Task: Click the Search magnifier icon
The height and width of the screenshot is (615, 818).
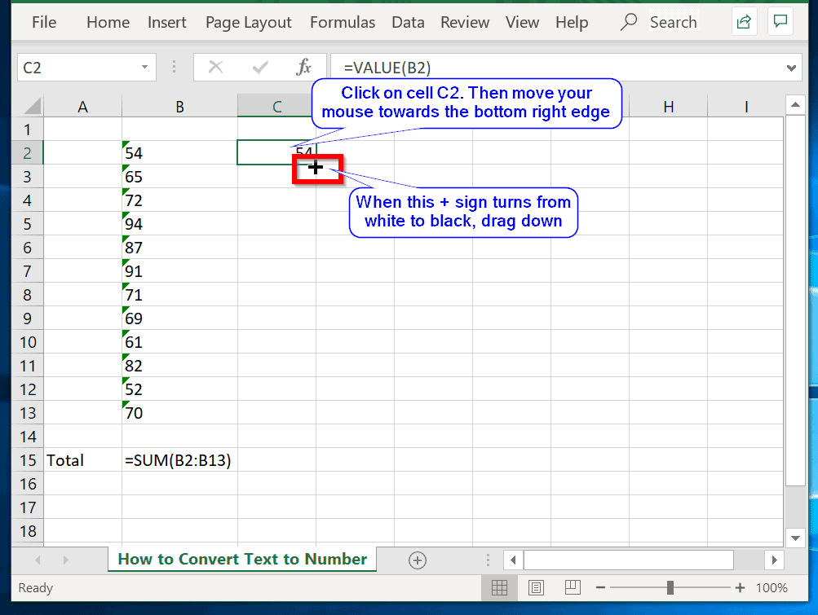Action: coord(628,22)
